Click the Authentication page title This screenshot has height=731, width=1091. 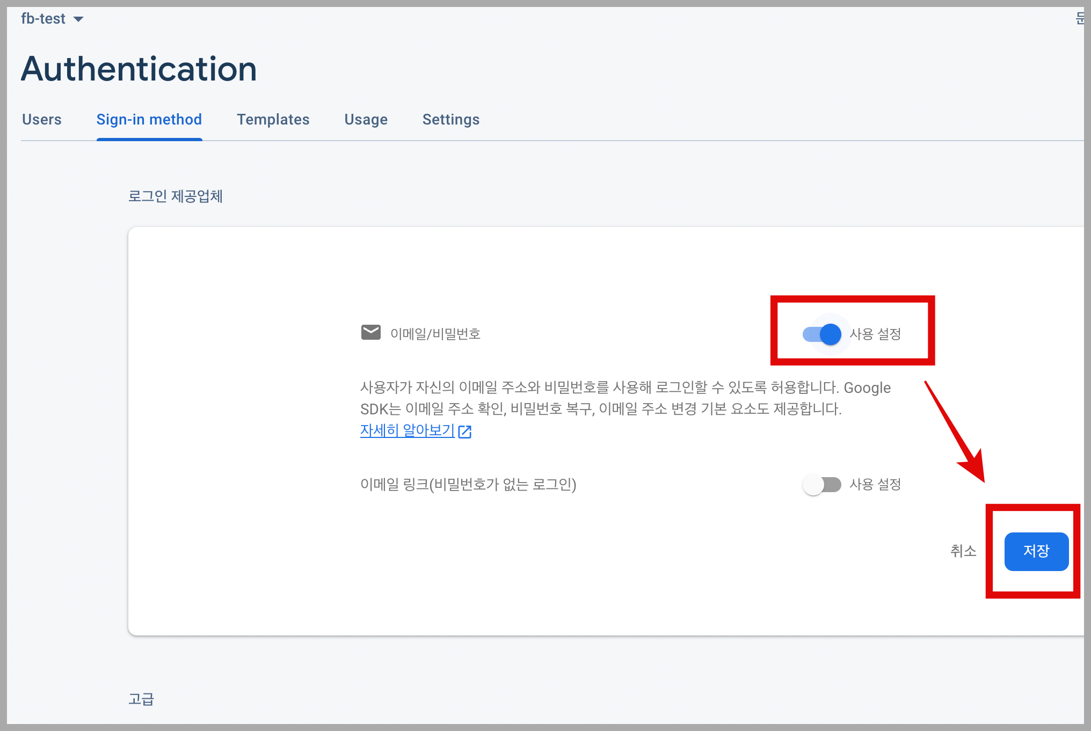(139, 69)
